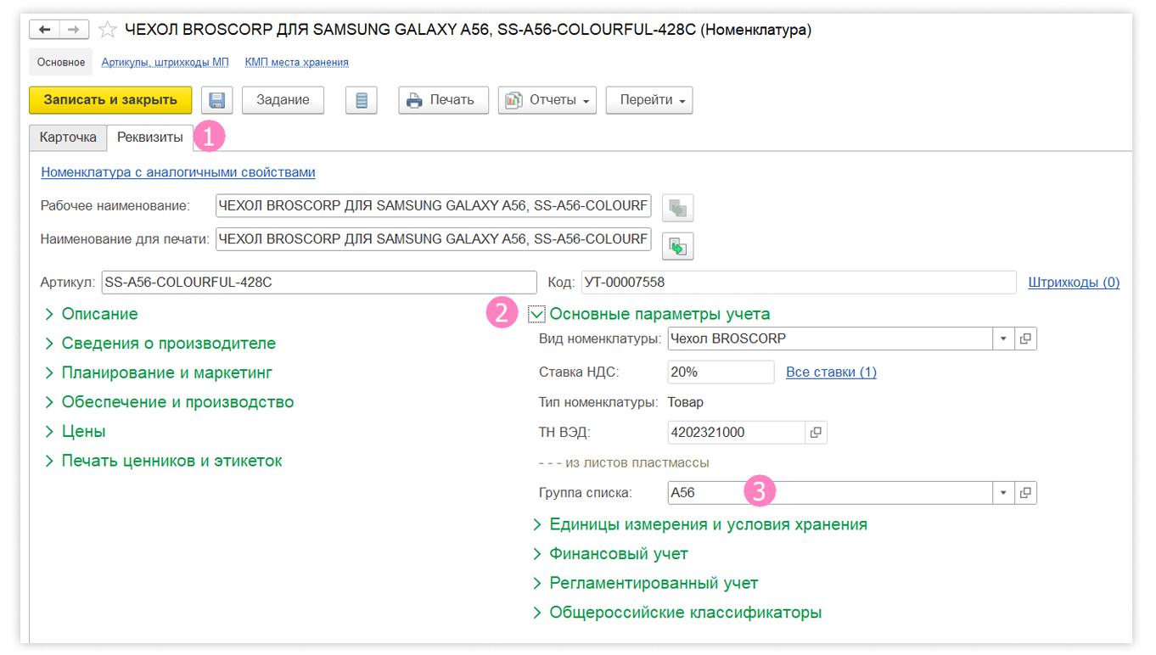Expand Планирование и маркетинг section
The height and width of the screenshot is (655, 1156).
(x=158, y=372)
